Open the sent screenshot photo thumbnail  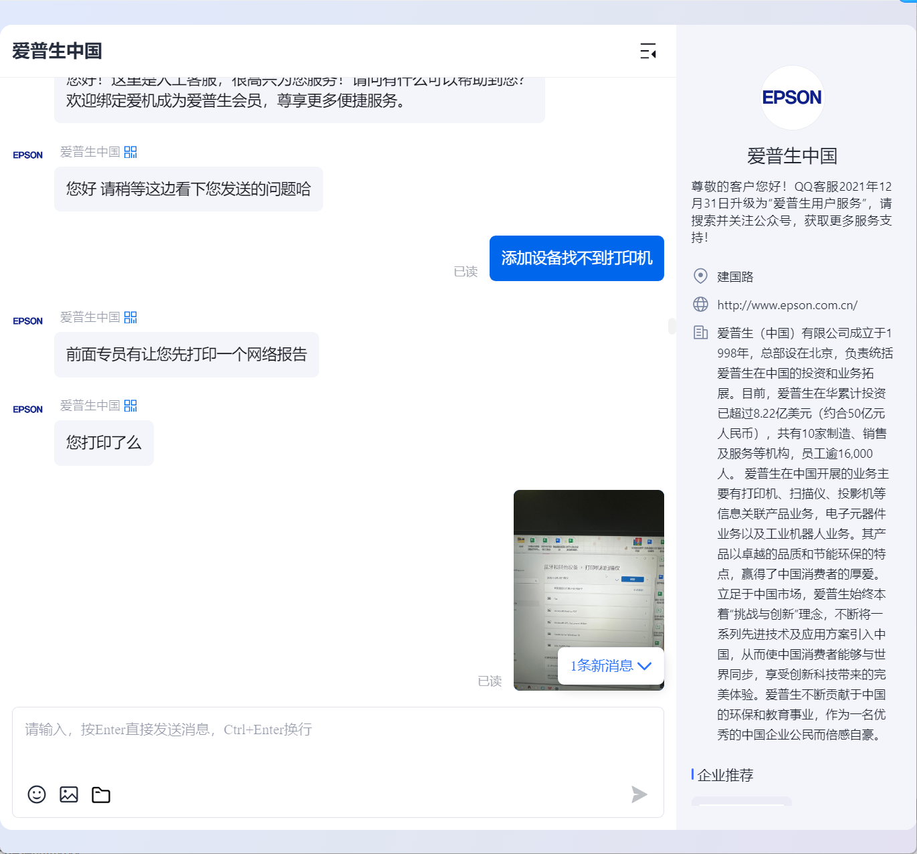(589, 590)
